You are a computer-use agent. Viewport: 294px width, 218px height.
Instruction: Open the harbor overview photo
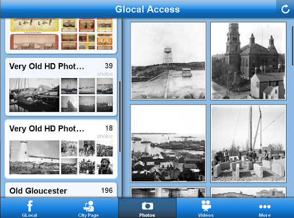tap(168, 143)
